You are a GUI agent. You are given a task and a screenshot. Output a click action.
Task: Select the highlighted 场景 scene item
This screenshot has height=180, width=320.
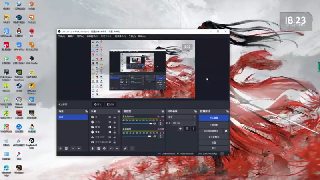click(x=73, y=117)
